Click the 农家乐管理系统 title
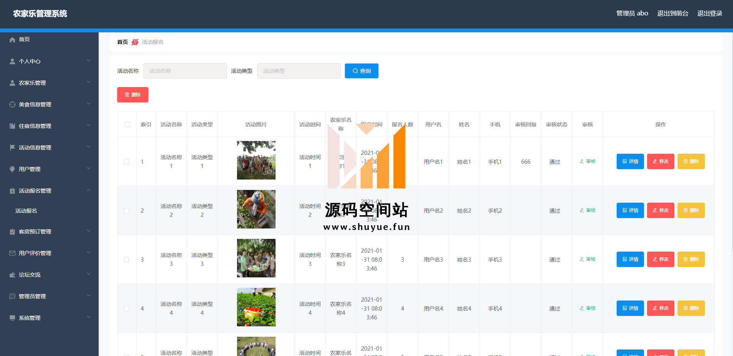733x356 pixels. tap(40, 14)
